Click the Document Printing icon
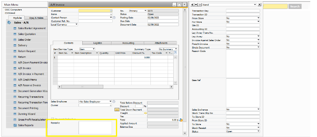Screen dimensions: 317x137 click(x=15, y=108)
